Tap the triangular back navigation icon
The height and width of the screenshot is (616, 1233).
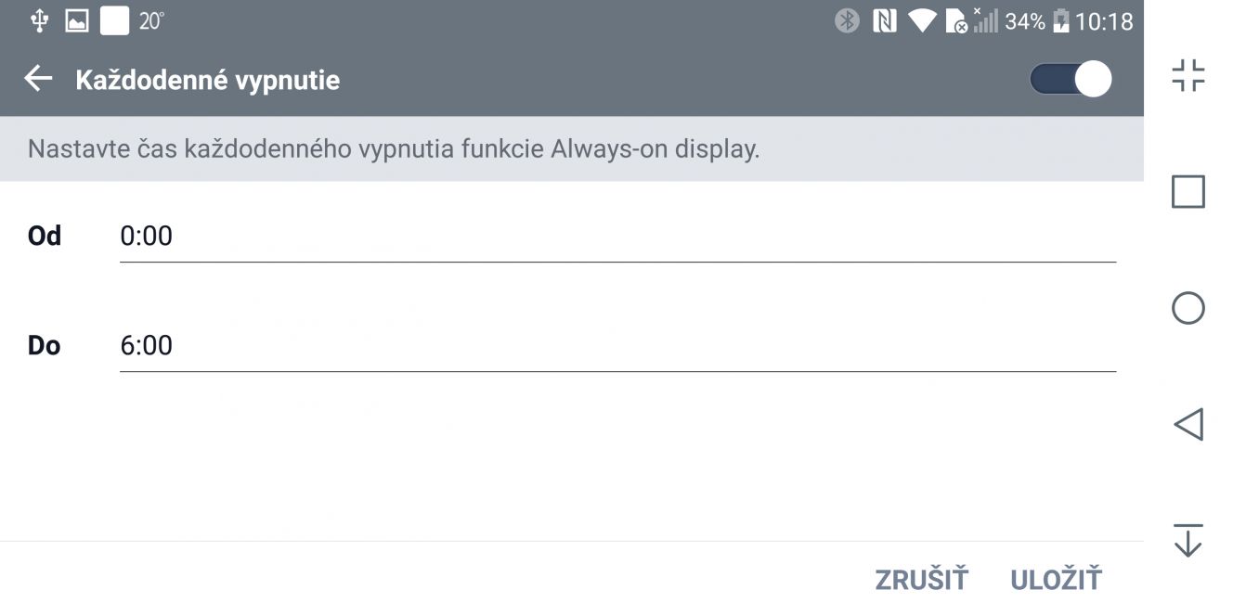point(1188,424)
